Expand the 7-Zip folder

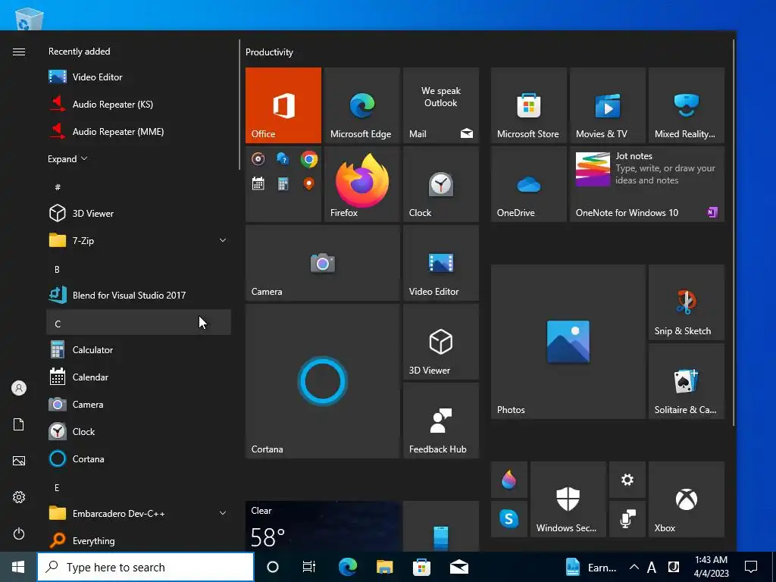(x=139, y=240)
